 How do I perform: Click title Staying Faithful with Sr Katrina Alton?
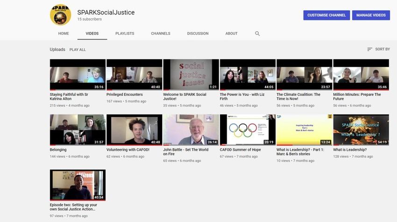point(69,97)
